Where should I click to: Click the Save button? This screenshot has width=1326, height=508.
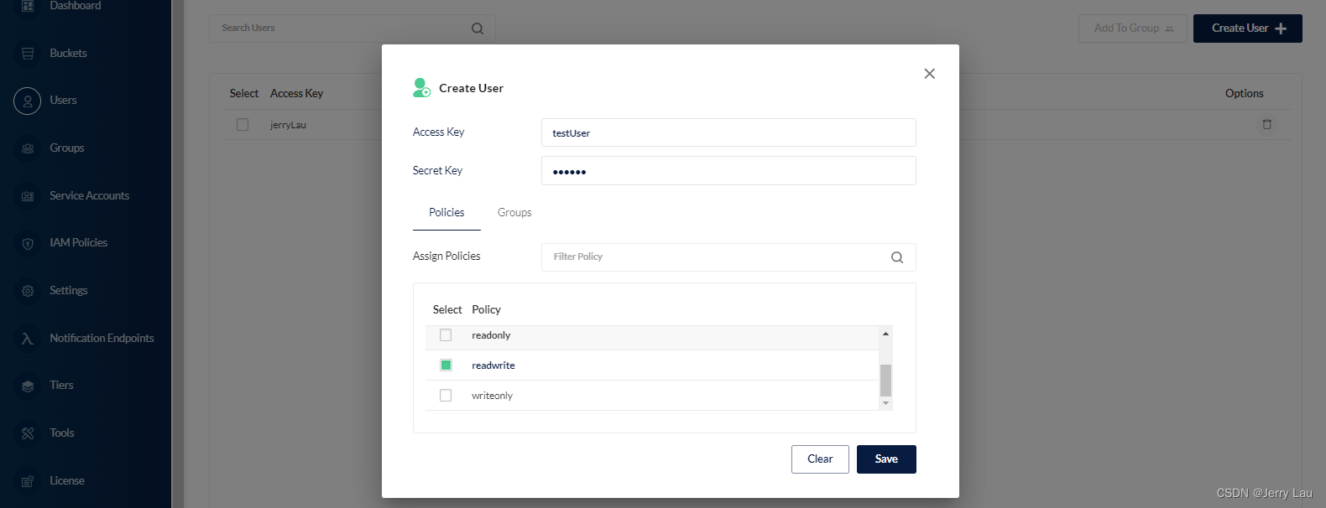[x=886, y=459]
